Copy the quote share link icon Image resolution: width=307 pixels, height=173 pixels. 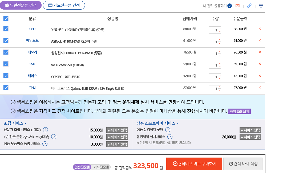249,6
